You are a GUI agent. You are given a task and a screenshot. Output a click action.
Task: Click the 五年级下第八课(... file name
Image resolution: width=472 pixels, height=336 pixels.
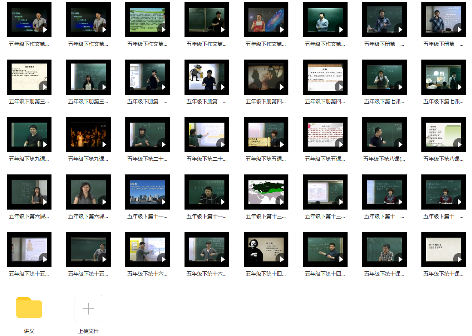coord(384,159)
